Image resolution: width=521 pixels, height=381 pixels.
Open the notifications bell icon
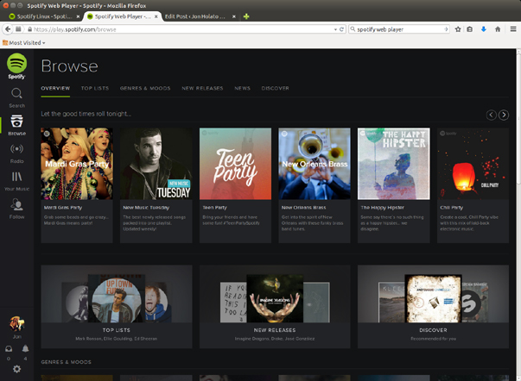tap(25, 348)
